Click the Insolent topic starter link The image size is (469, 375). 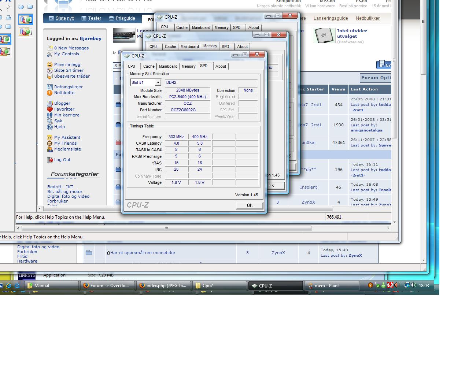[309, 187]
